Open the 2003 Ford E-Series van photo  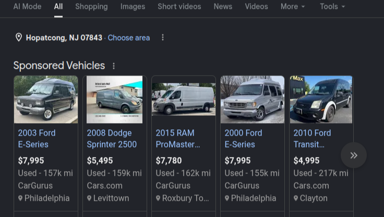tap(46, 100)
